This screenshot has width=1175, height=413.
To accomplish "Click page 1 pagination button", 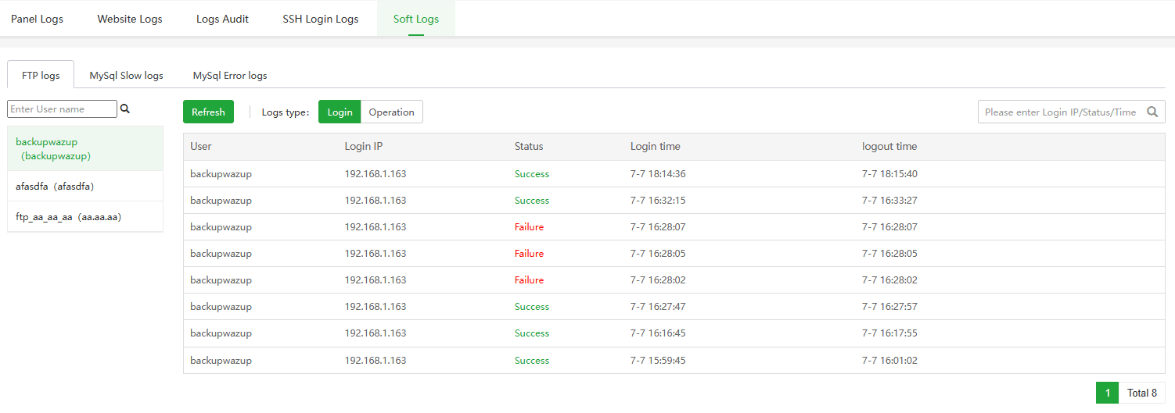I will (x=1107, y=393).
